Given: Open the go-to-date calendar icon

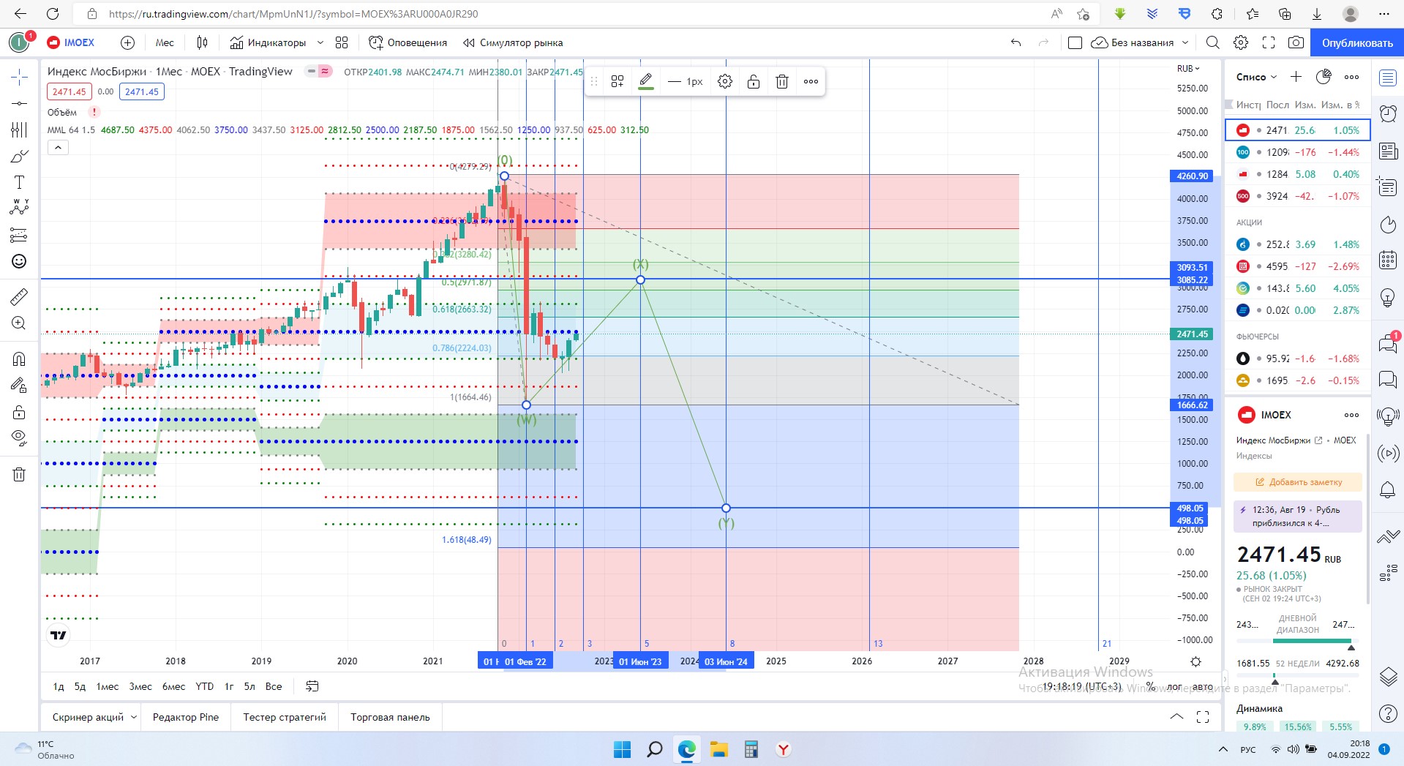Looking at the screenshot, I should 312,686.
